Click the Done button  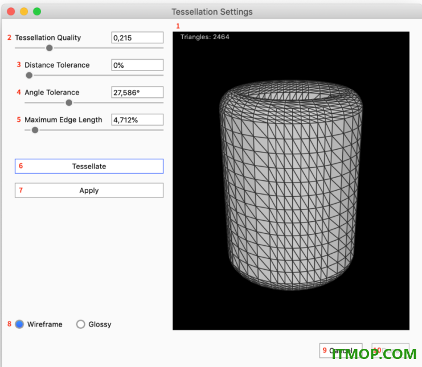[390, 350]
